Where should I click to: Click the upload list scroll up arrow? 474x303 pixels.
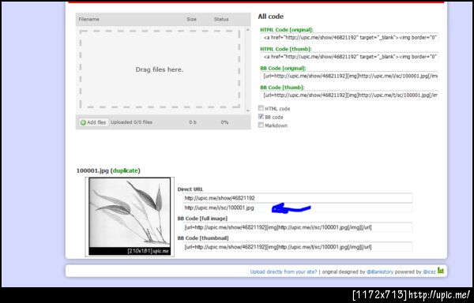pyautogui.click(x=248, y=29)
